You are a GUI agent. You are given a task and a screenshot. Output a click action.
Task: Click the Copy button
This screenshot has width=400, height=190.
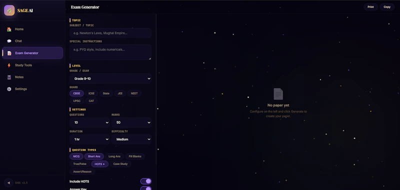click(387, 7)
